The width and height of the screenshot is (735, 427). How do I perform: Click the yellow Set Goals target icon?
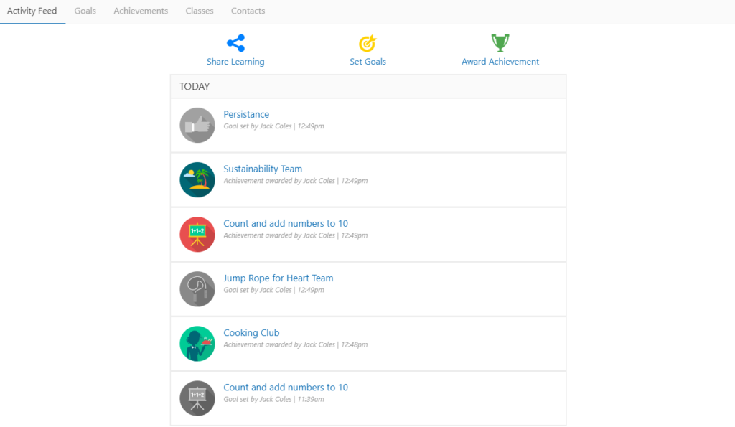[367, 43]
